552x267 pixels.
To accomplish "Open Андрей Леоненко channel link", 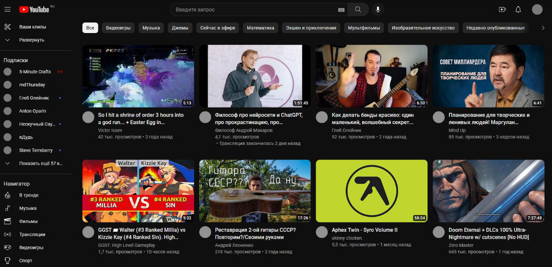I will coord(234,245).
